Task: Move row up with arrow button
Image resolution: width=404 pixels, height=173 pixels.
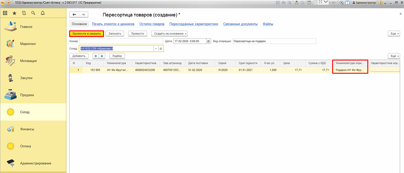Action: [96, 56]
